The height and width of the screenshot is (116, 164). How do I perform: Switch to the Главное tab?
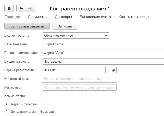12,17
